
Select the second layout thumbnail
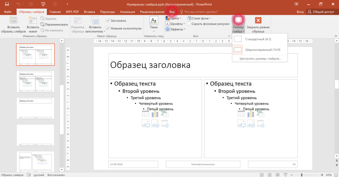[x=35, y=81]
